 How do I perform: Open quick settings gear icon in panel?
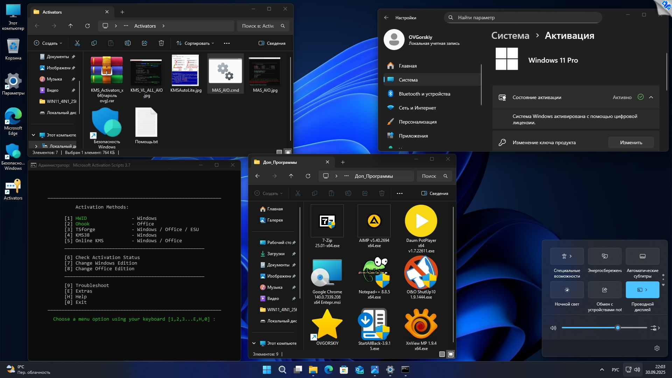coord(657,348)
